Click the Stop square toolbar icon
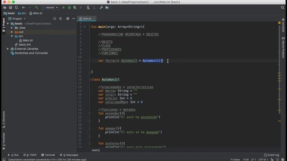Screen dimensions: 287x161 [81, 8]
